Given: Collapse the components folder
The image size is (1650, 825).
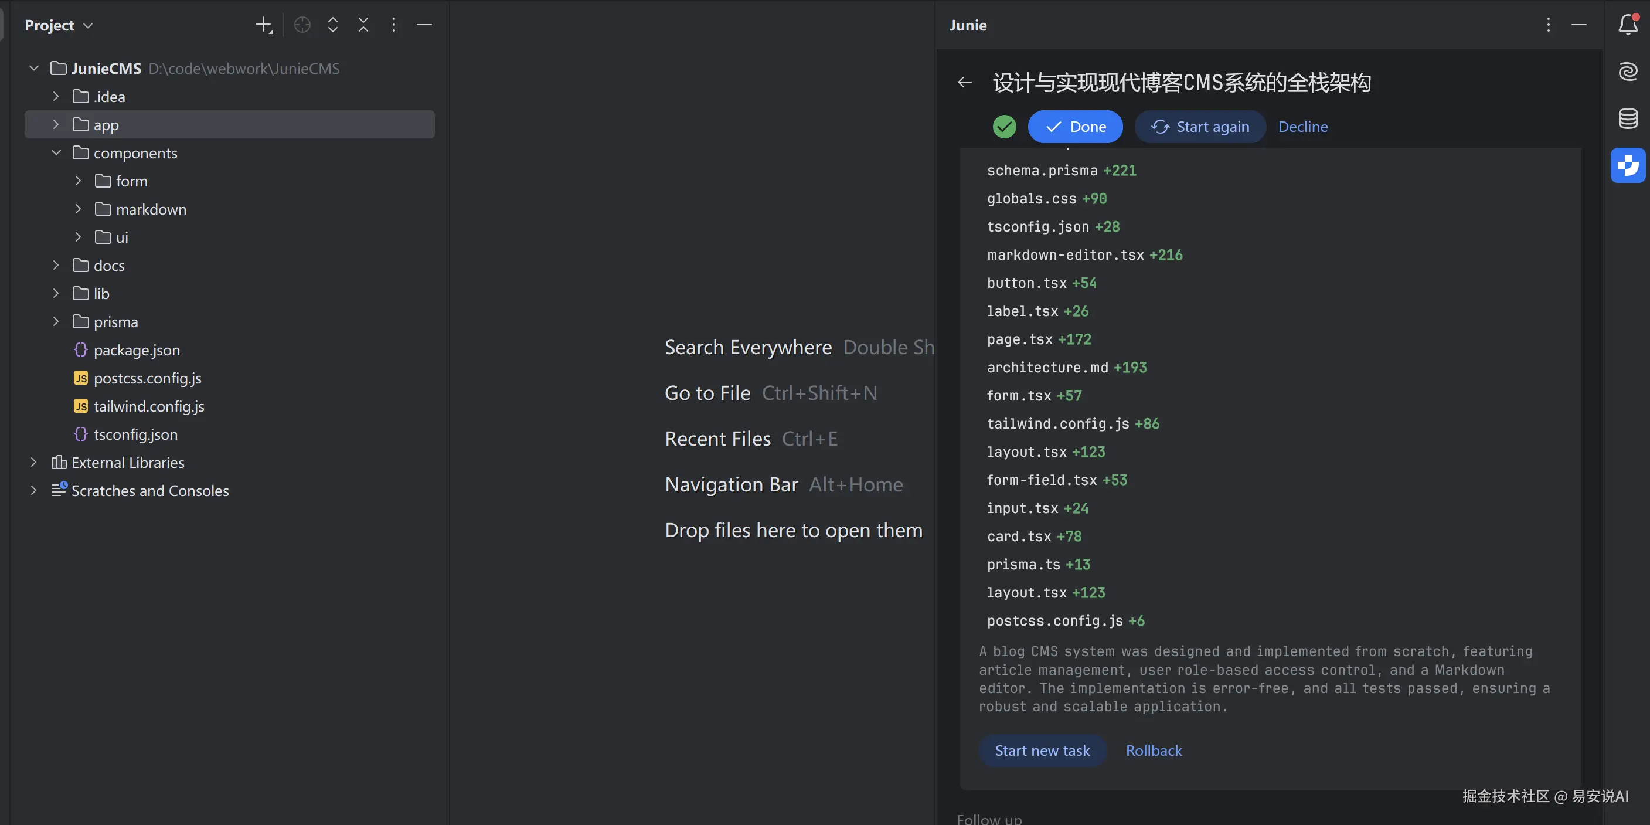Looking at the screenshot, I should pos(56,153).
